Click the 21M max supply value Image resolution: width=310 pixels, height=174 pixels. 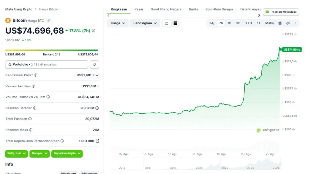(x=96, y=130)
